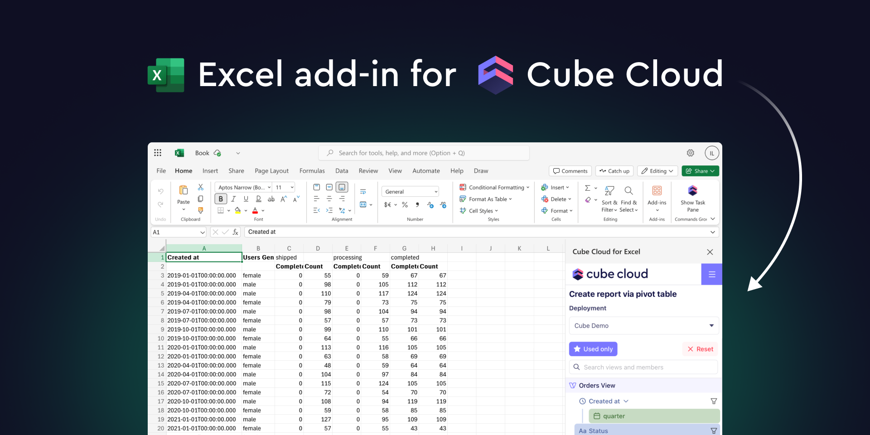
Task: Toggle Double Underline formatting
Action: click(x=259, y=199)
